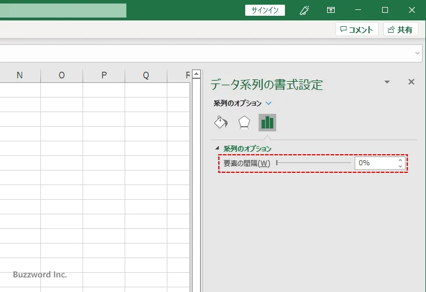The image size is (426, 292).
Task: Click the vertical scrollbar up arrow
Action: (196, 74)
